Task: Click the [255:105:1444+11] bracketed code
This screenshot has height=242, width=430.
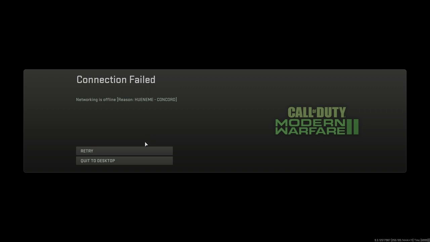Action: tap(402, 240)
